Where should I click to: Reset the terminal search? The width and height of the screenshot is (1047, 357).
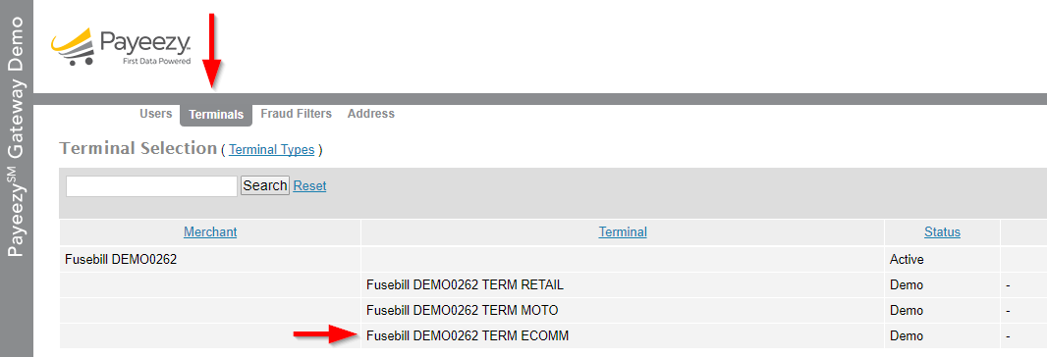(309, 185)
